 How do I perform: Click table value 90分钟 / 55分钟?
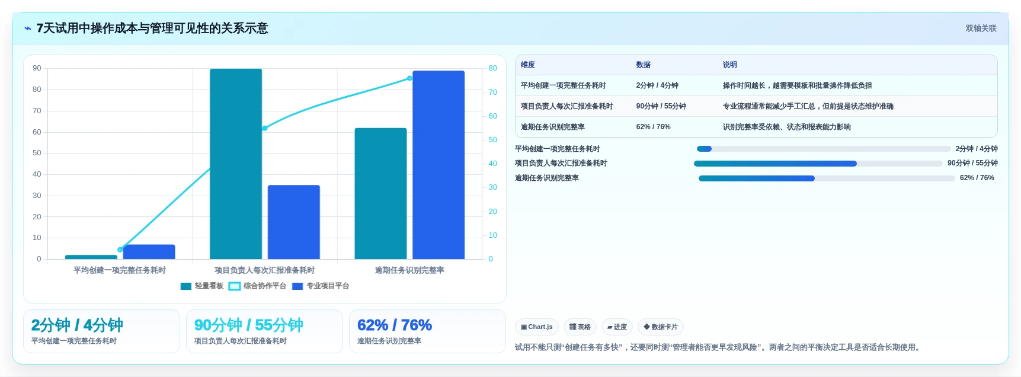coord(661,107)
